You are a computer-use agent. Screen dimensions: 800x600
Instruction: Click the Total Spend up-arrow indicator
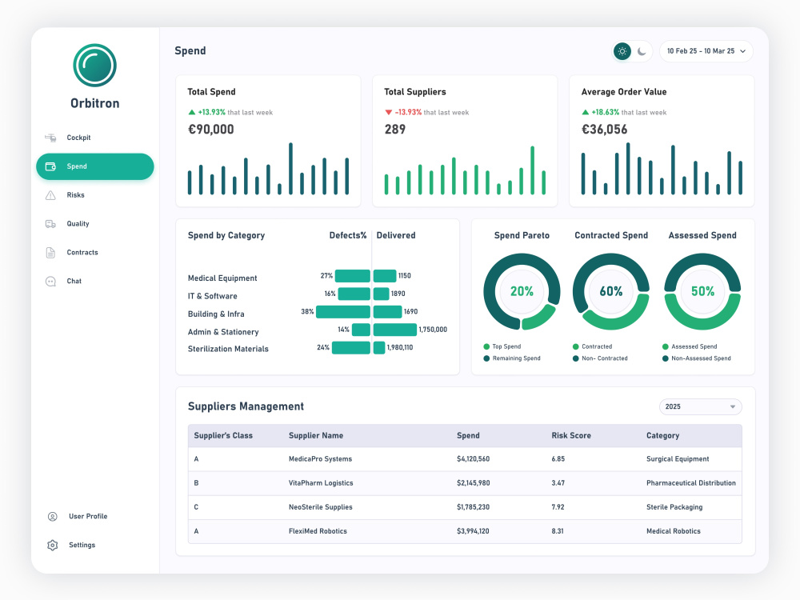coord(192,112)
